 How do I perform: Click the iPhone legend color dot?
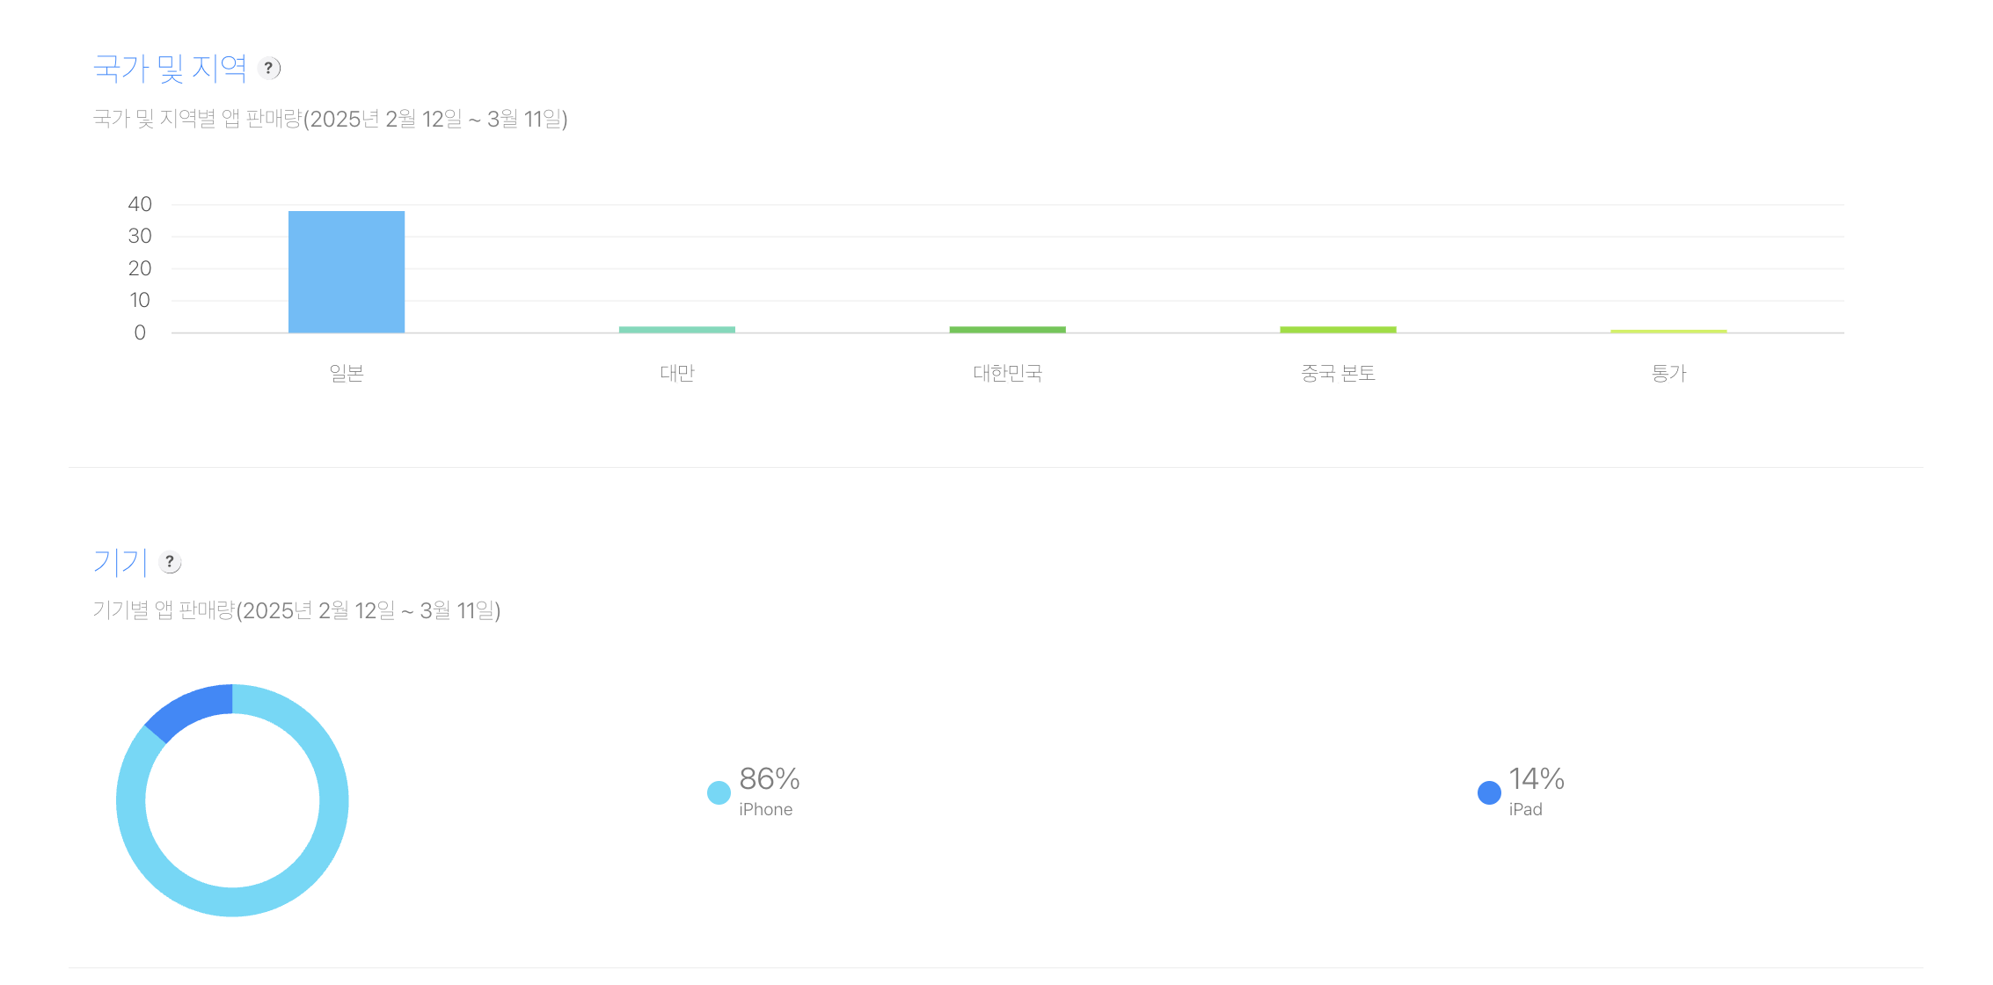(x=719, y=792)
